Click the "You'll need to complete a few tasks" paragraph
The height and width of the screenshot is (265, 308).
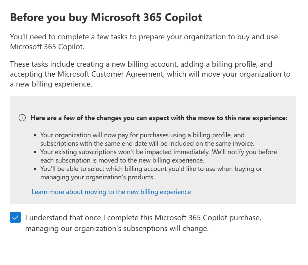(144, 37)
